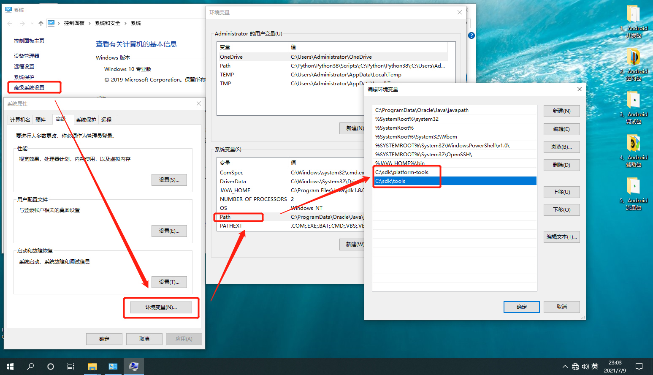Image resolution: width=653 pixels, height=375 pixels.
Task: Open the notification center icon
Action: pos(639,367)
